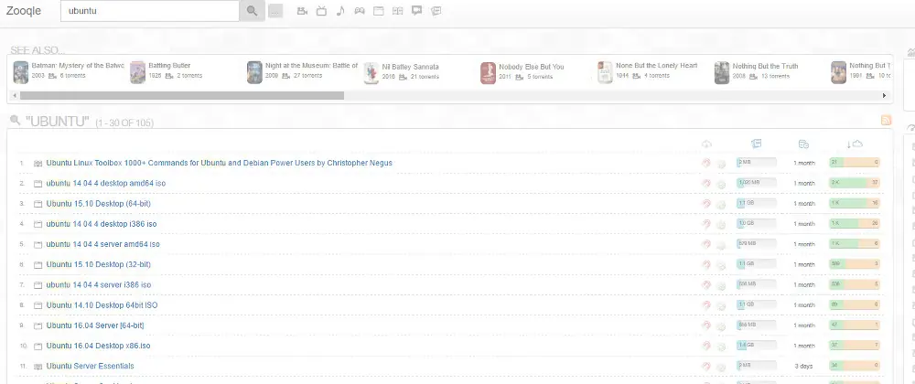Click the See Also horizontal scrollbar thumb
This screenshot has width=915, height=384.
(181, 96)
